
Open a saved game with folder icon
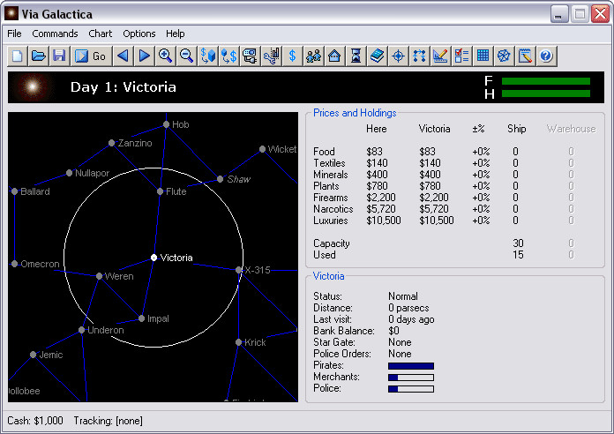click(38, 56)
